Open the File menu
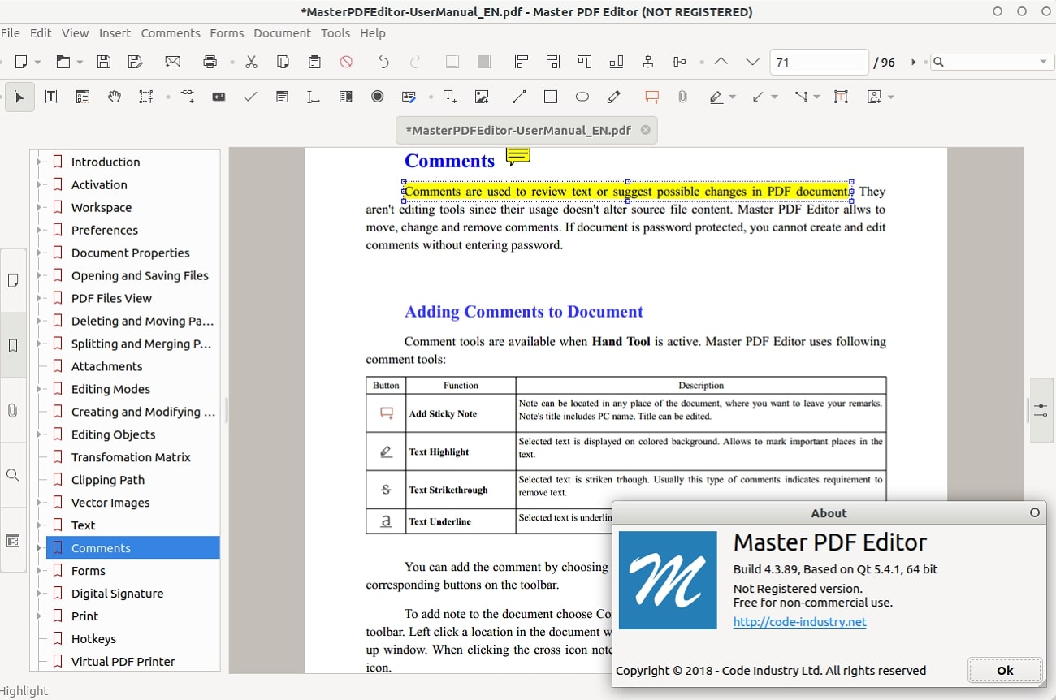The width and height of the screenshot is (1056, 700). point(11,33)
